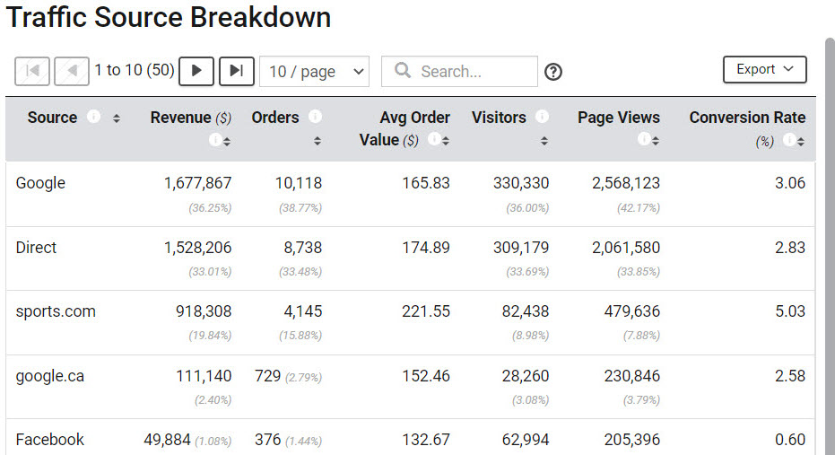This screenshot has height=455, width=835.
Task: Sort table by Revenue column
Action: [x=227, y=141]
